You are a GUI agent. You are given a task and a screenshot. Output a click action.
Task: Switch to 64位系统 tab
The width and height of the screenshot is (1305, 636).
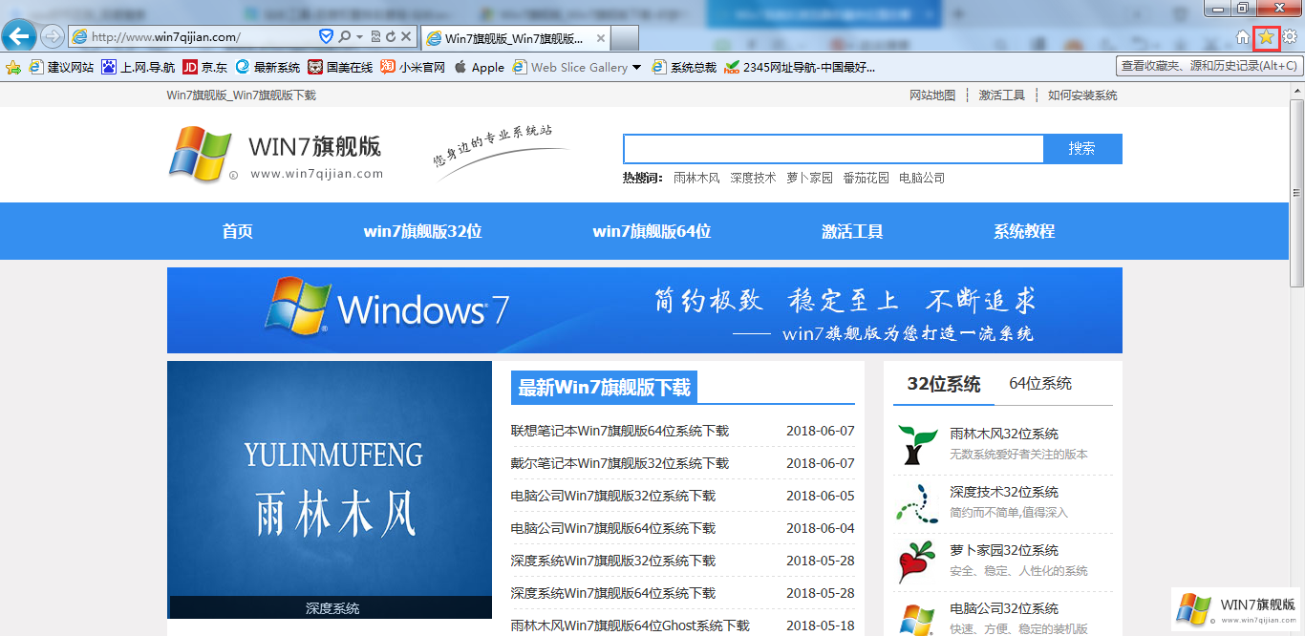point(1040,384)
